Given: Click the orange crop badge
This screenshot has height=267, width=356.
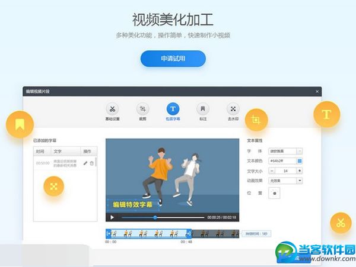Looking at the screenshot, I should [256, 120].
